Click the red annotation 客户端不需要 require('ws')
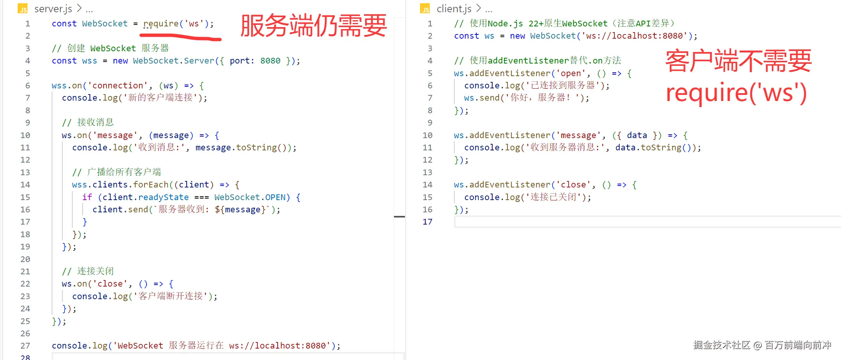841x360 pixels. 738,77
